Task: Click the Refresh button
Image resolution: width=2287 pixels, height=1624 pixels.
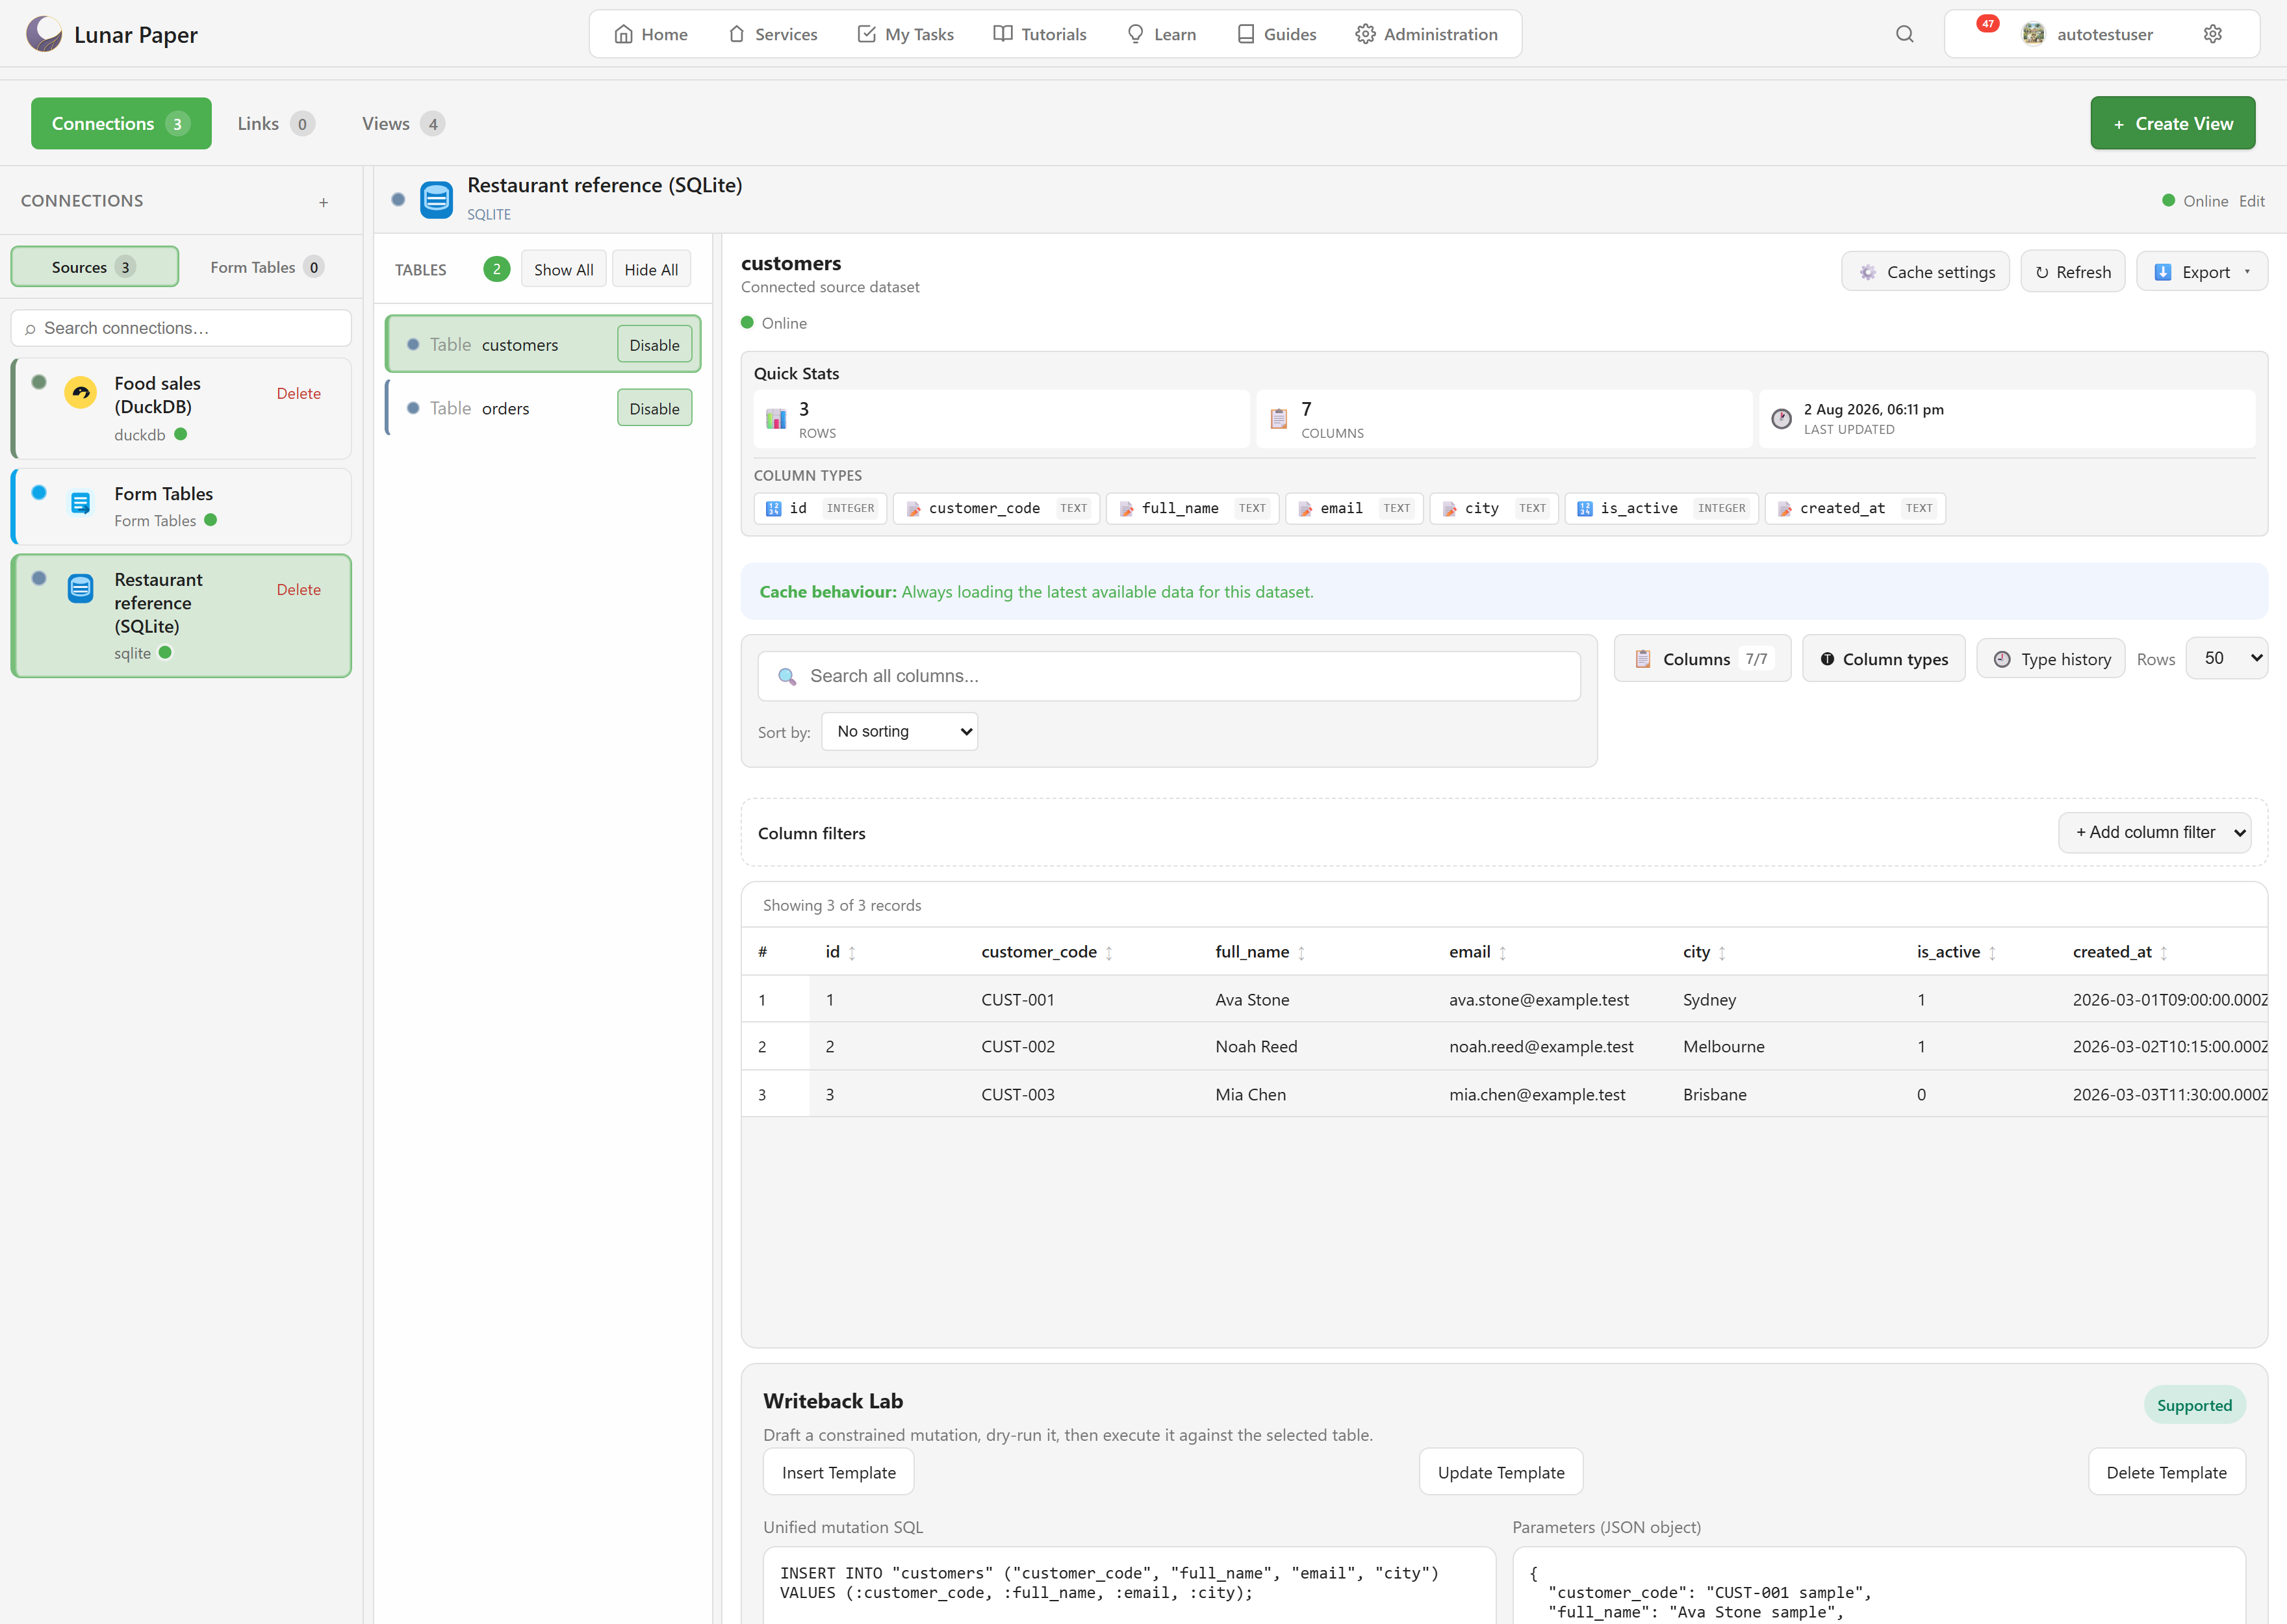Action: coord(2072,272)
